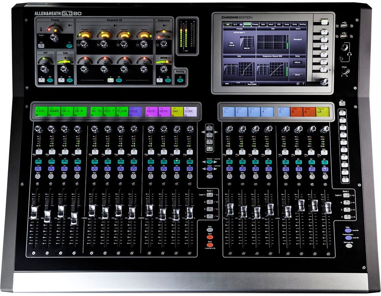Mute the KICK channel
Screen dimensions: 381x296
coord(39,152)
